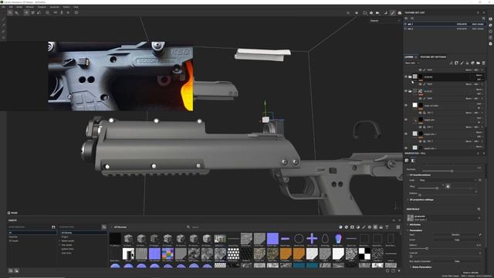Select the second tool in the left tool strip
The height and width of the screenshot is (278, 494).
pyautogui.click(x=3, y=25)
